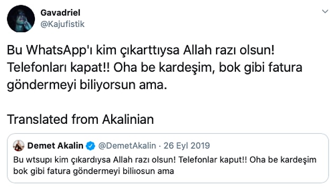Open Demet Akalin's small avatar in quoted tweet
The image size is (336, 191).
tap(19, 146)
